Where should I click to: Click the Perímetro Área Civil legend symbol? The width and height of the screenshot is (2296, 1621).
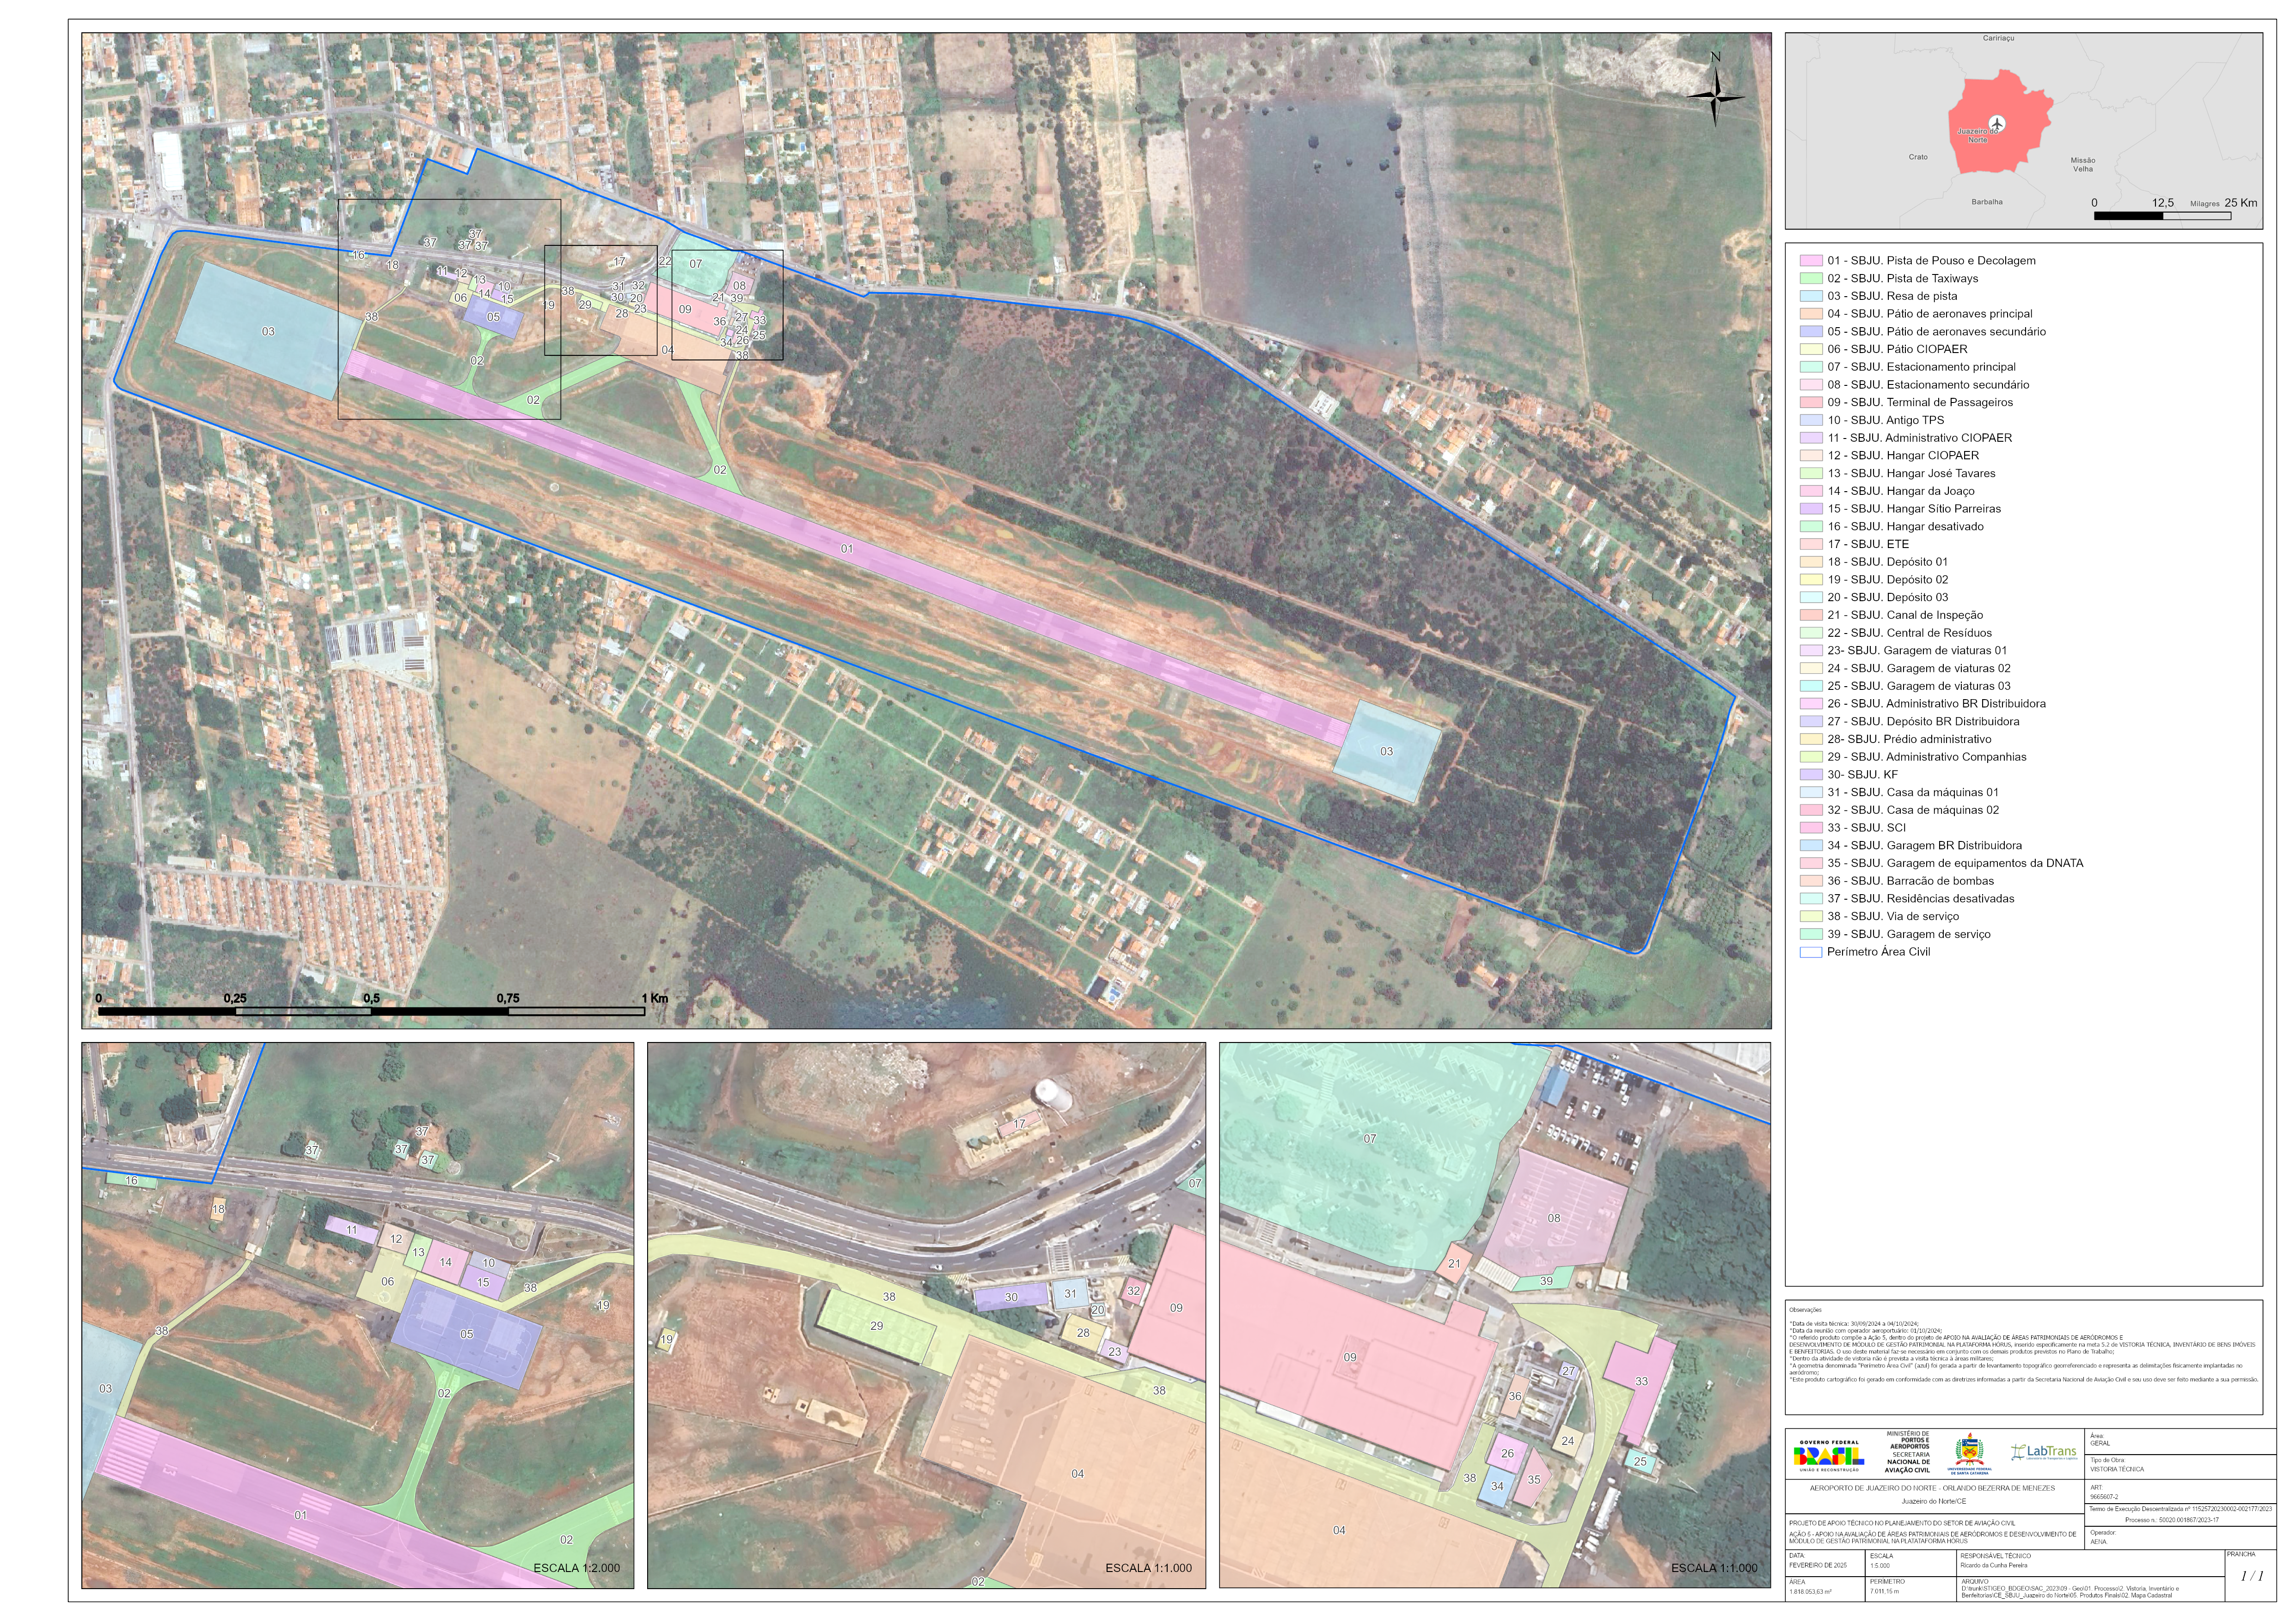(x=1810, y=952)
